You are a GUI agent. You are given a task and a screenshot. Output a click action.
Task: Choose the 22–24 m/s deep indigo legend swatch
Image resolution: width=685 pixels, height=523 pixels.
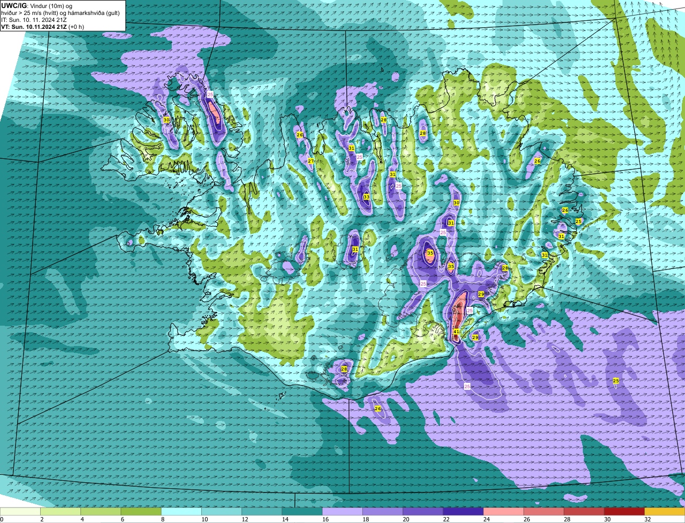click(463, 511)
